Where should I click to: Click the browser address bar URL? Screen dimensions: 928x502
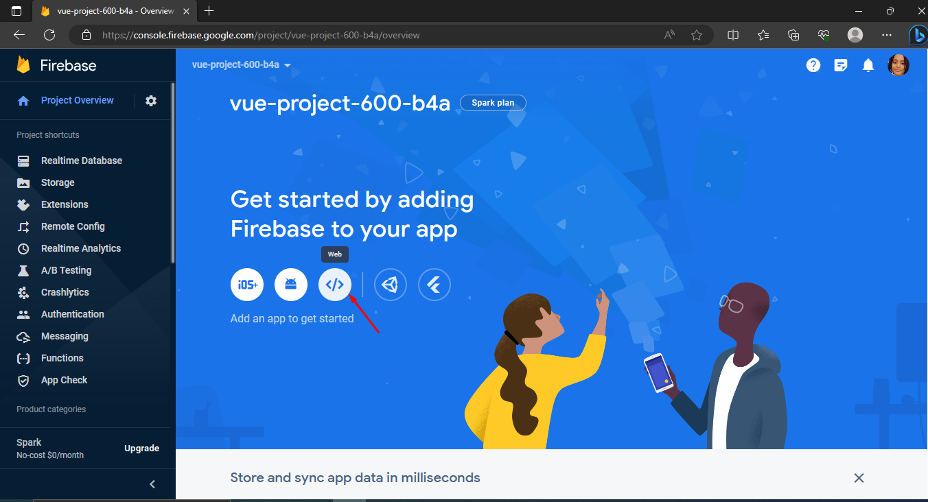click(261, 35)
